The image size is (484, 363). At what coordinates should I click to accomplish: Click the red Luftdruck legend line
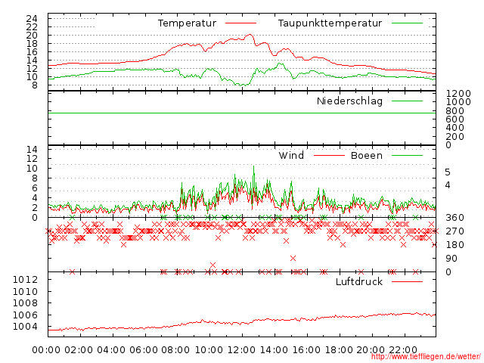coord(407,281)
